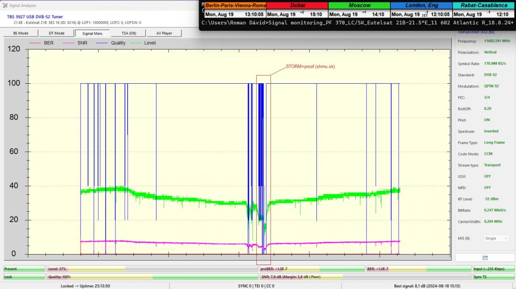Click the green Present status indicator
The height and width of the screenshot is (289, 516).
[x=24, y=269]
